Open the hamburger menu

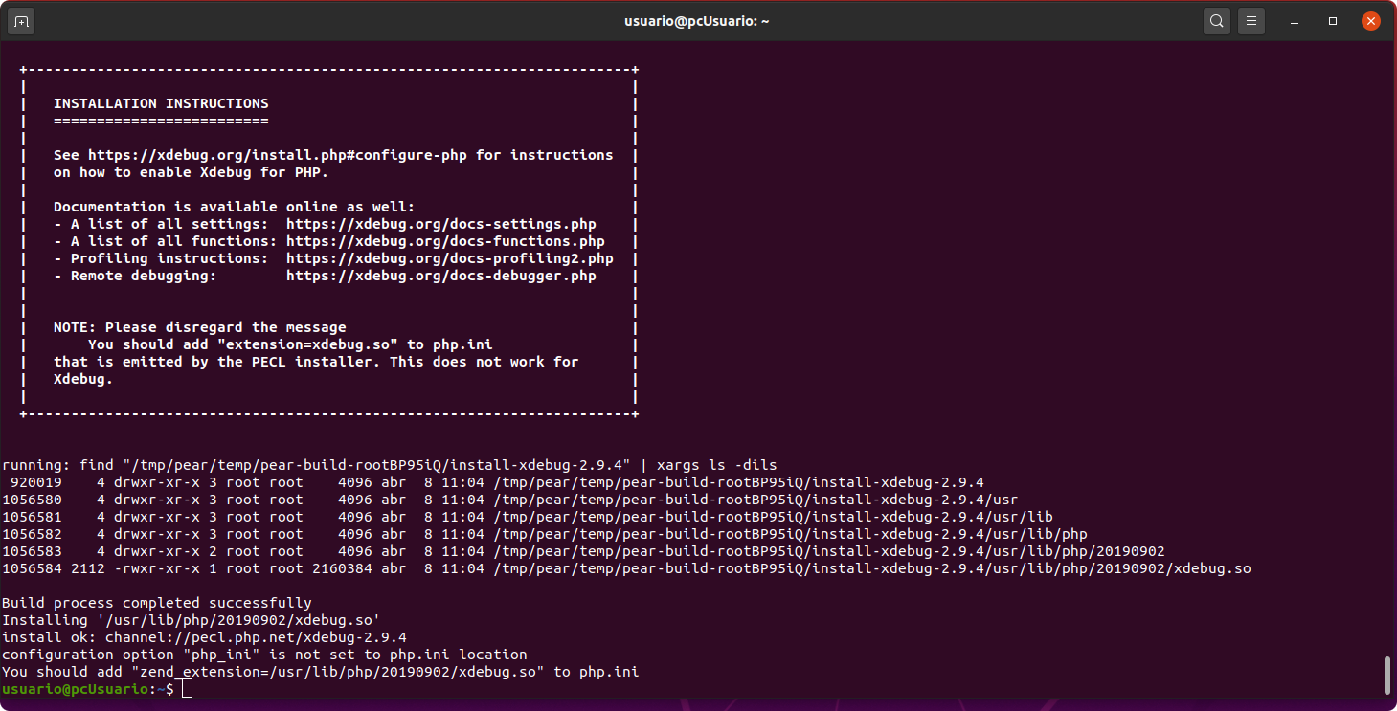[1251, 20]
